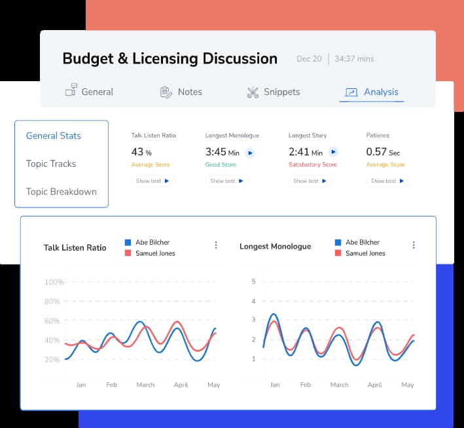Open Longest Monologue chart options menu
Screen dimensions: 464x428
click(x=414, y=245)
